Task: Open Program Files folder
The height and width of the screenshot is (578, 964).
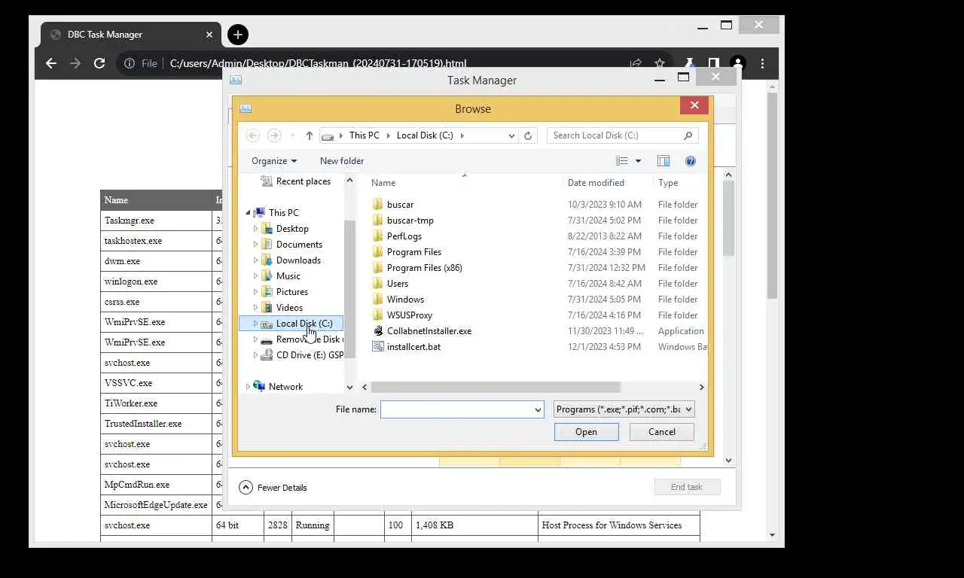Action: 413,252
